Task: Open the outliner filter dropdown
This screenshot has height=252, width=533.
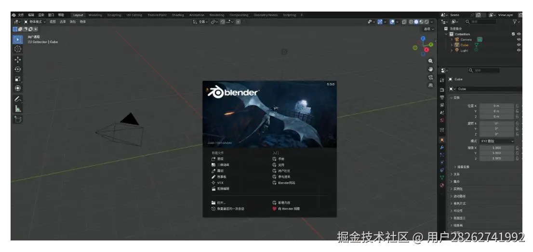Action: 516,22
